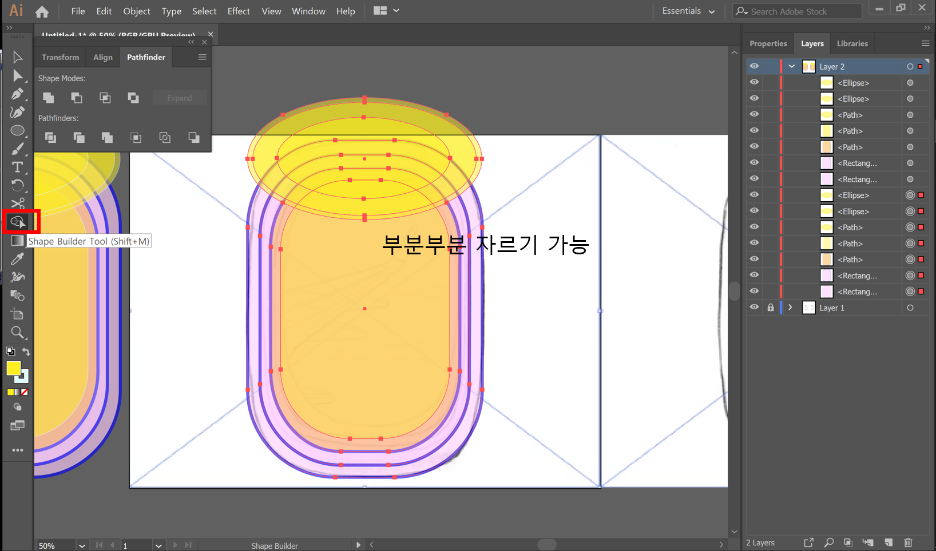Viewport: 936px width, 551px height.
Task: Click the Trim pathfinder icon
Action: (x=79, y=137)
